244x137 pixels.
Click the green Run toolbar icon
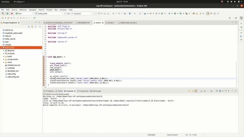coord(175,14)
